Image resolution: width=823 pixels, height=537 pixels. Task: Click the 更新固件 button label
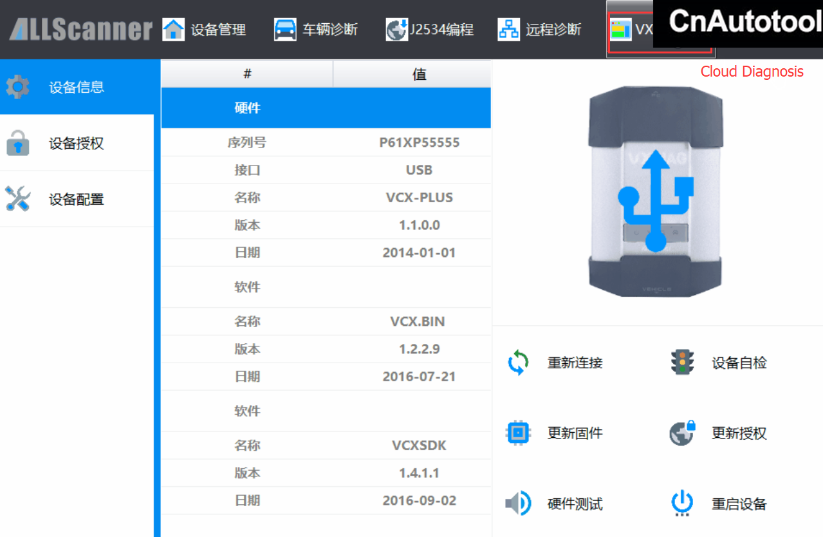[x=575, y=433]
